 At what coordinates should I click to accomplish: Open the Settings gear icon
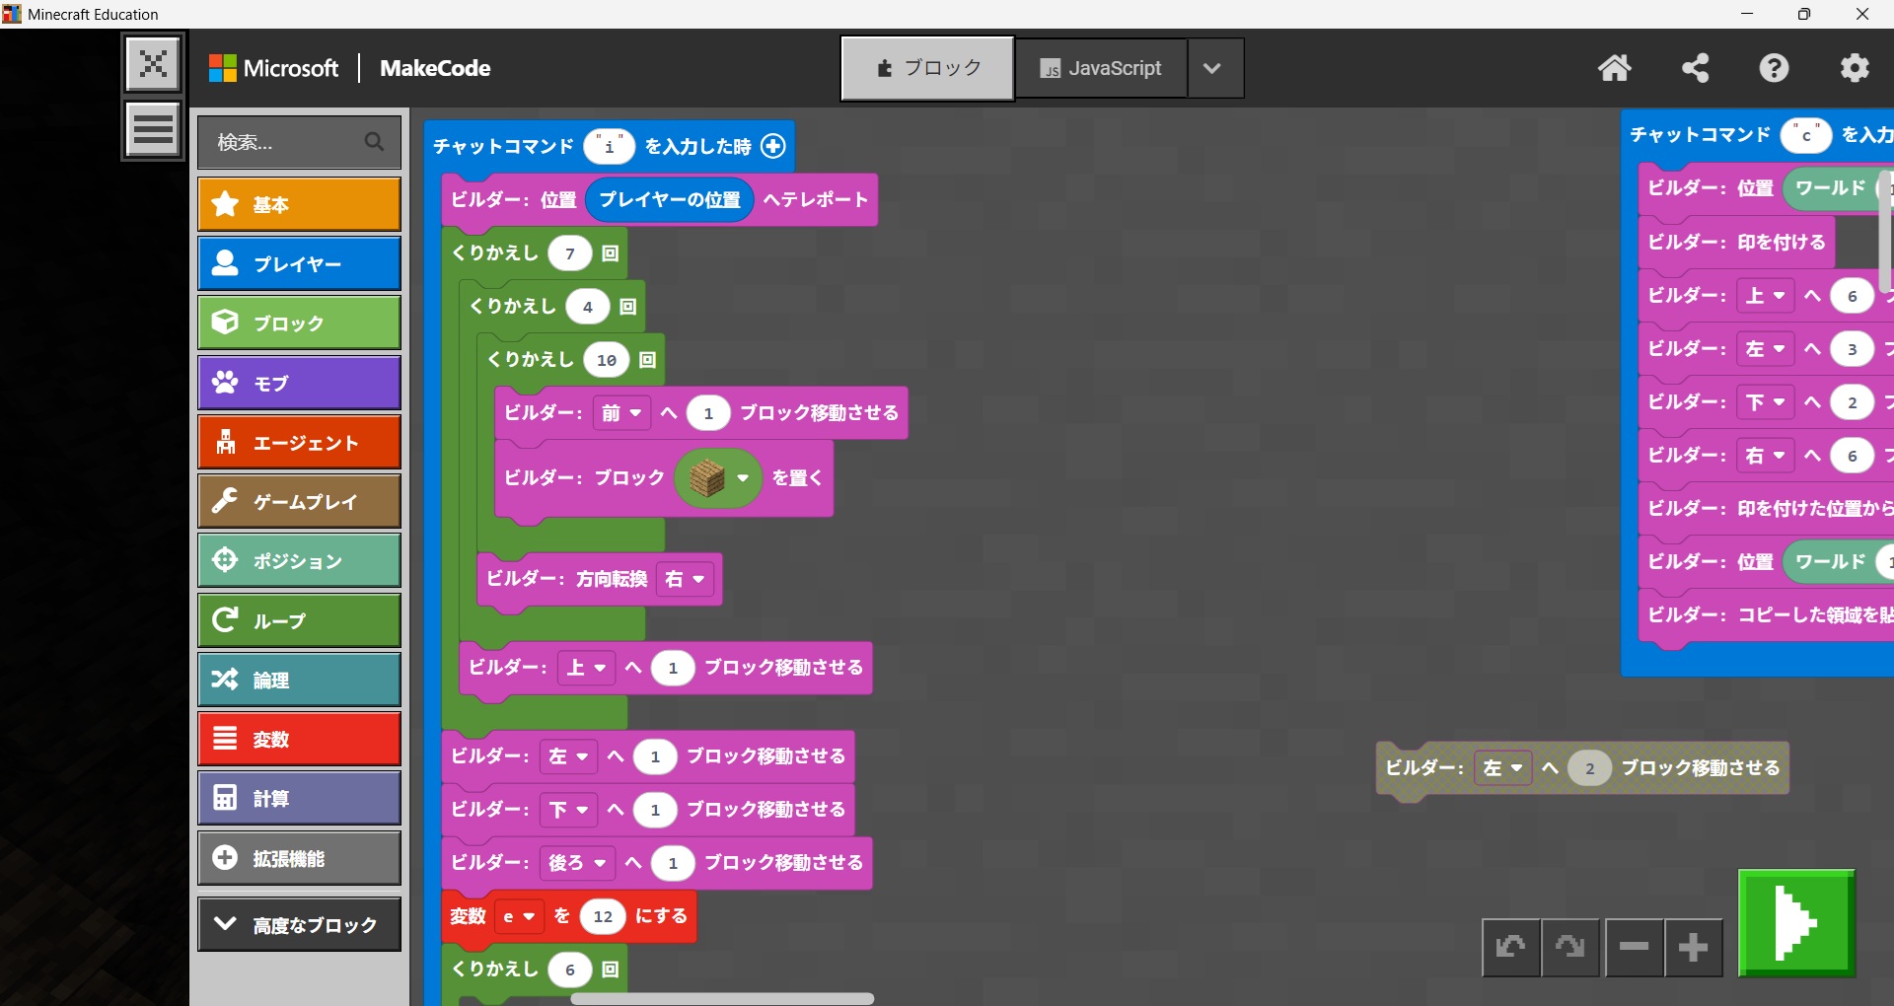pyautogui.click(x=1855, y=68)
